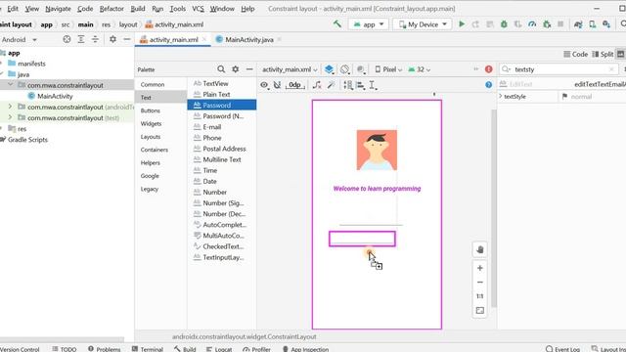The width and height of the screenshot is (626, 352).
Task: Toggle autoconnect magnet icon
Action: [277, 85]
